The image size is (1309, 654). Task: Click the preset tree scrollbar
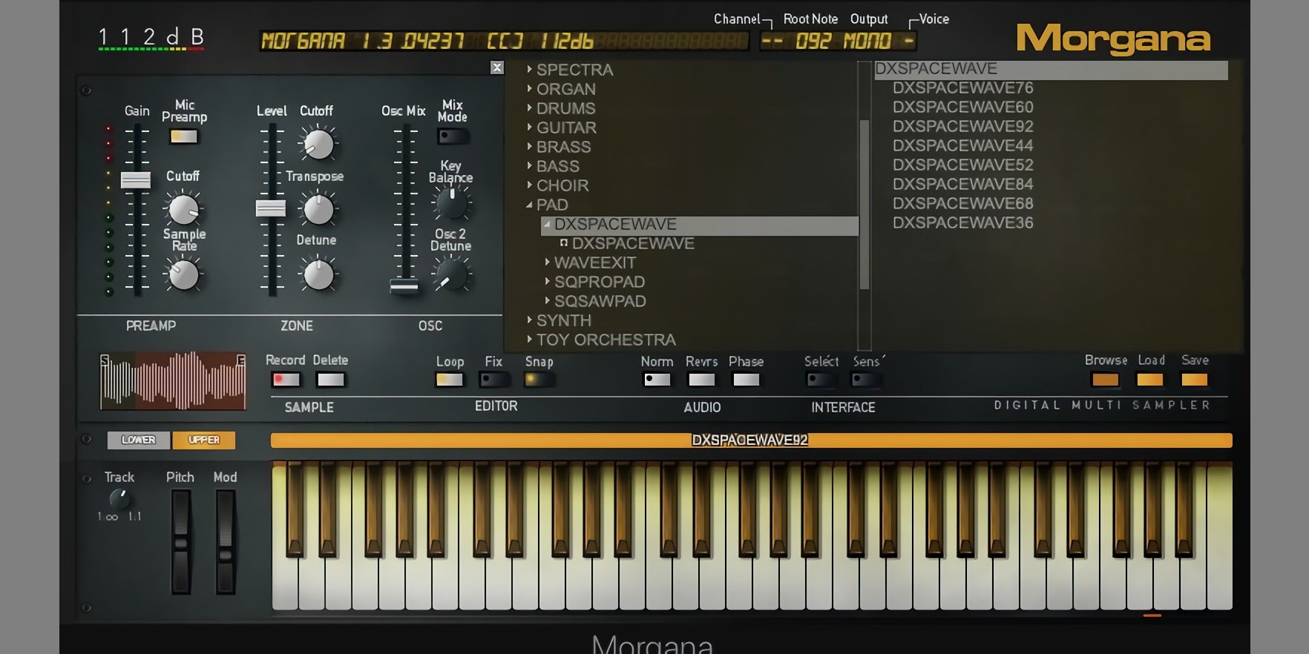pyautogui.click(x=864, y=204)
